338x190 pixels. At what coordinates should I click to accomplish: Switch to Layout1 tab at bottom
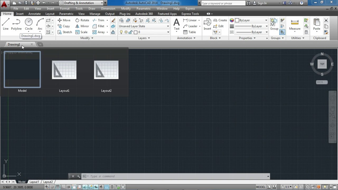click(x=34, y=182)
